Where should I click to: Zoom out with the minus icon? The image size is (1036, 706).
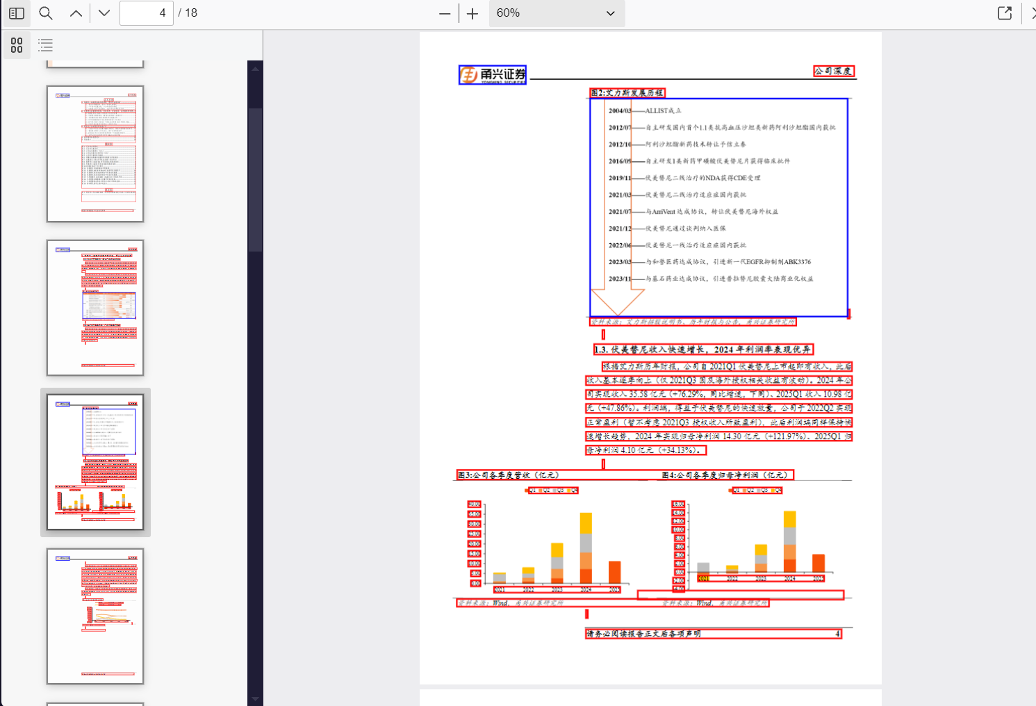point(445,13)
